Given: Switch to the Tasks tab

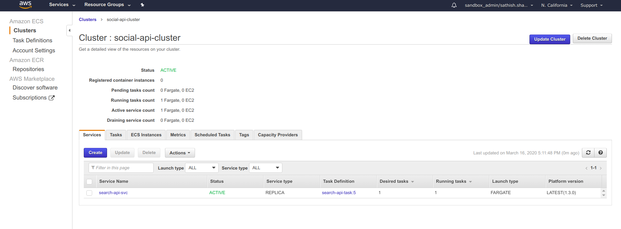Looking at the screenshot, I should click(x=116, y=135).
